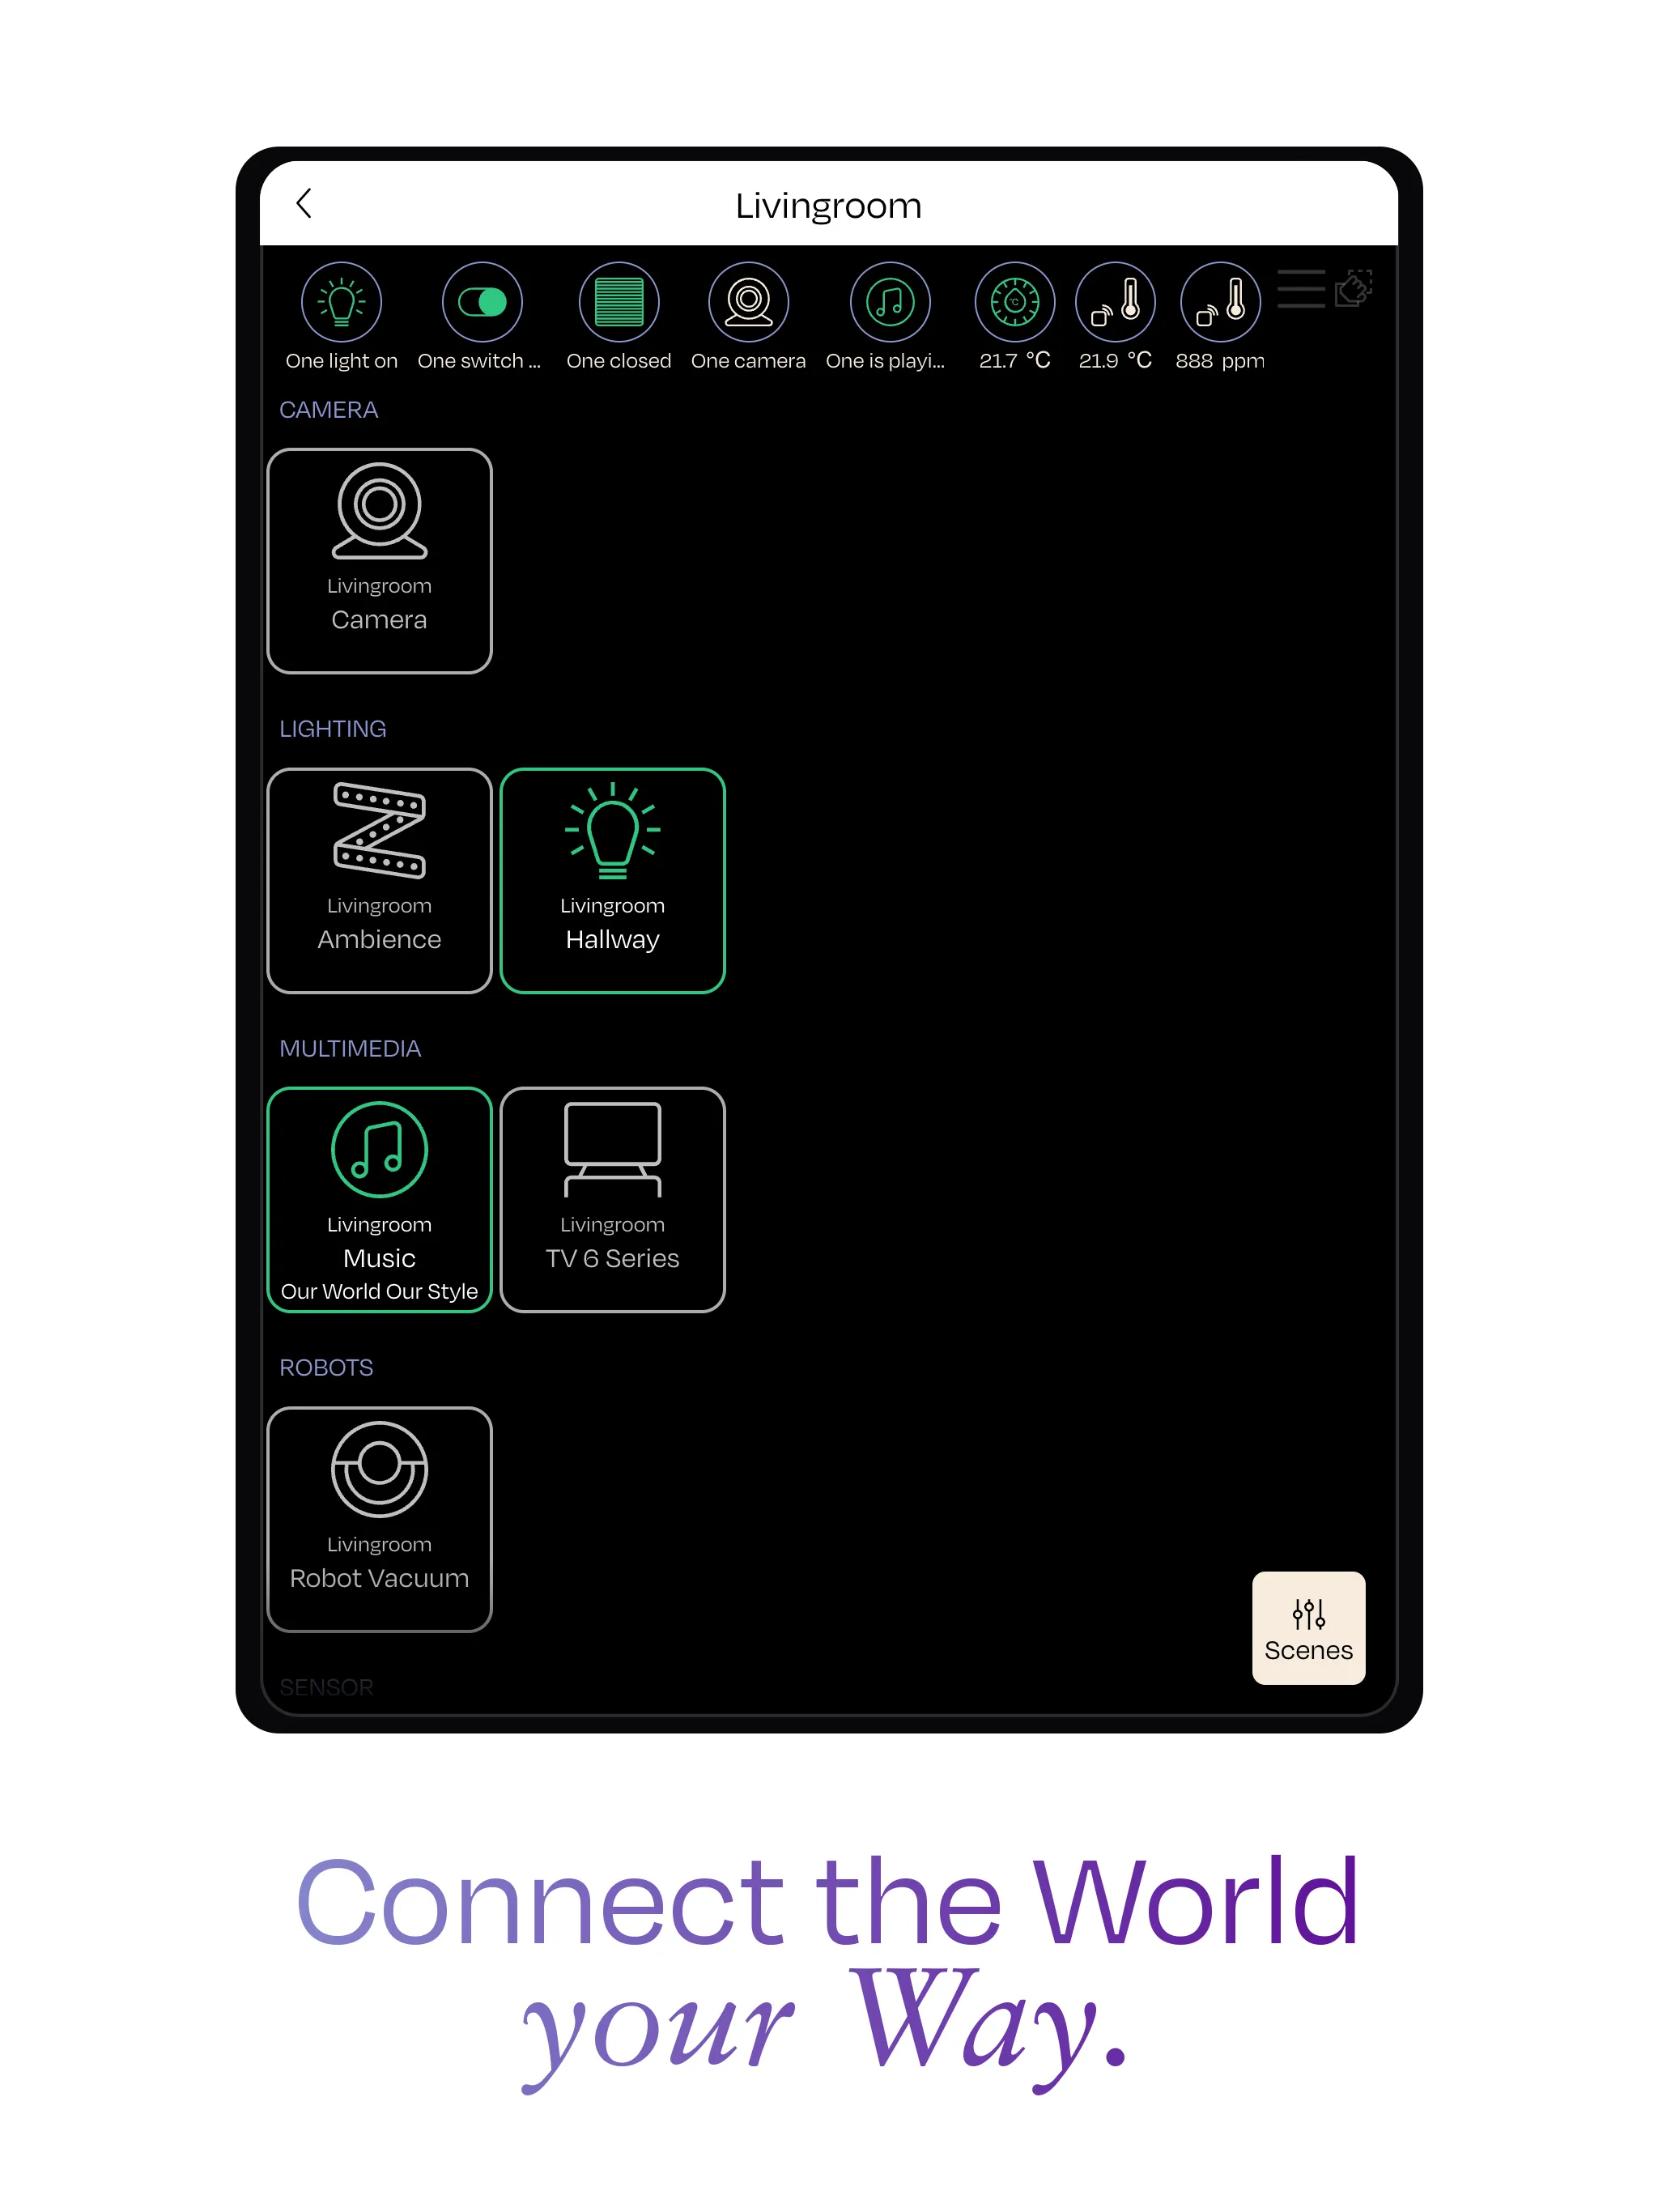The image size is (1658, 2212).
Task: Navigate back from Livingroom screen
Action: point(307,204)
